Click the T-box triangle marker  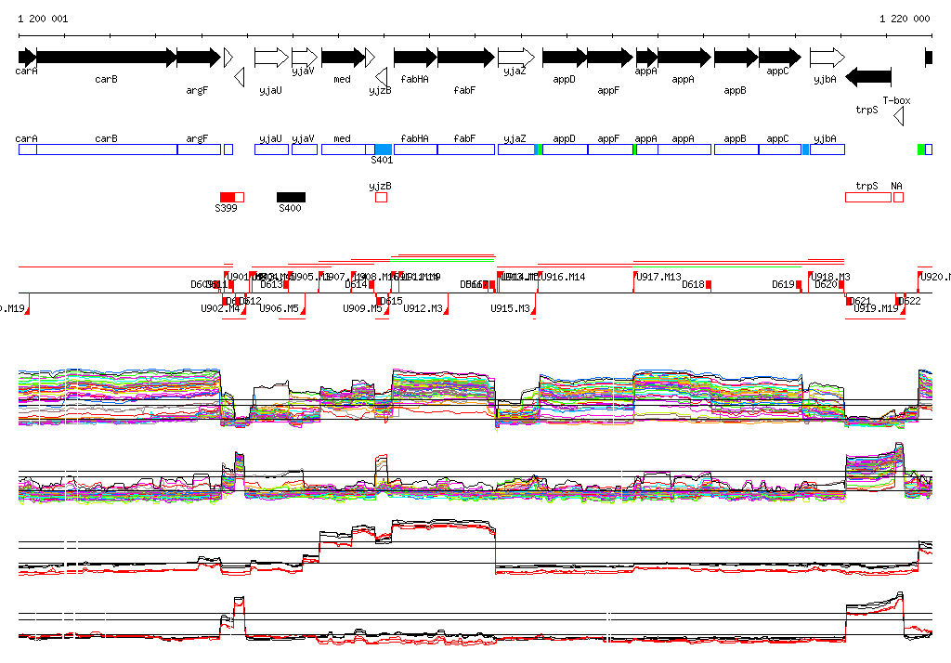coord(899,116)
